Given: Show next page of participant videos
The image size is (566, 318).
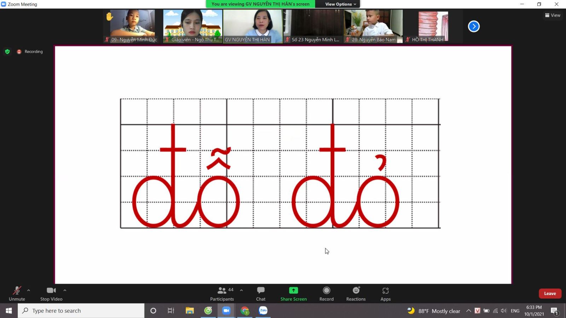Looking at the screenshot, I should 474,26.
